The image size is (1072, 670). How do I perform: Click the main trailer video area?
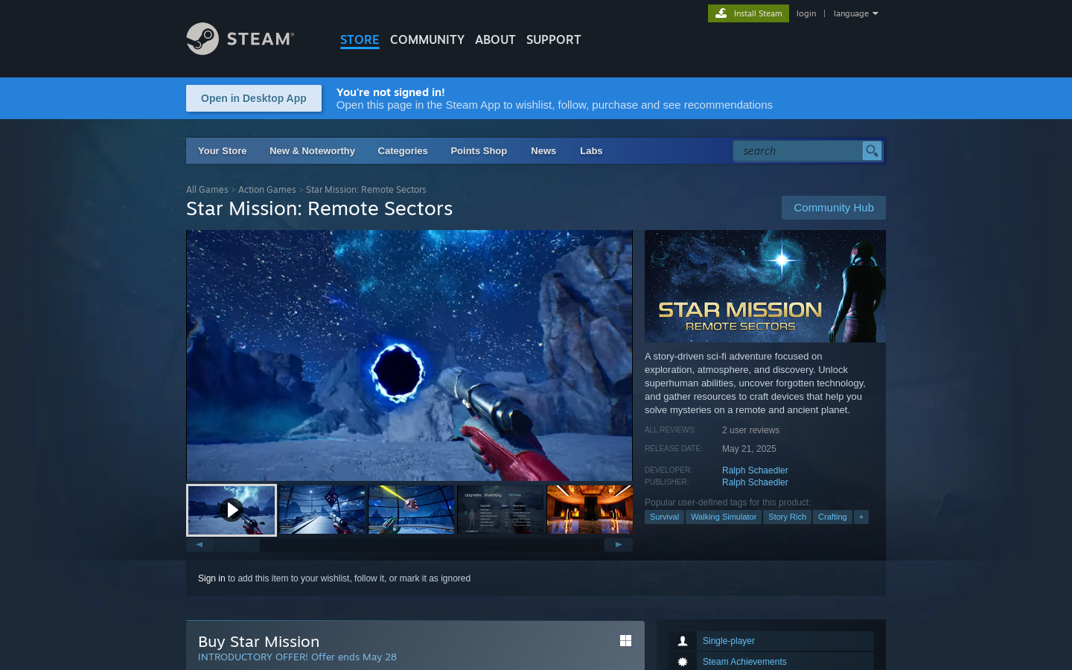(x=409, y=356)
